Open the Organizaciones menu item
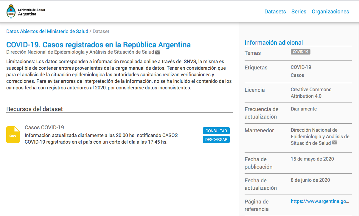This screenshot has width=359, height=216. (330, 12)
